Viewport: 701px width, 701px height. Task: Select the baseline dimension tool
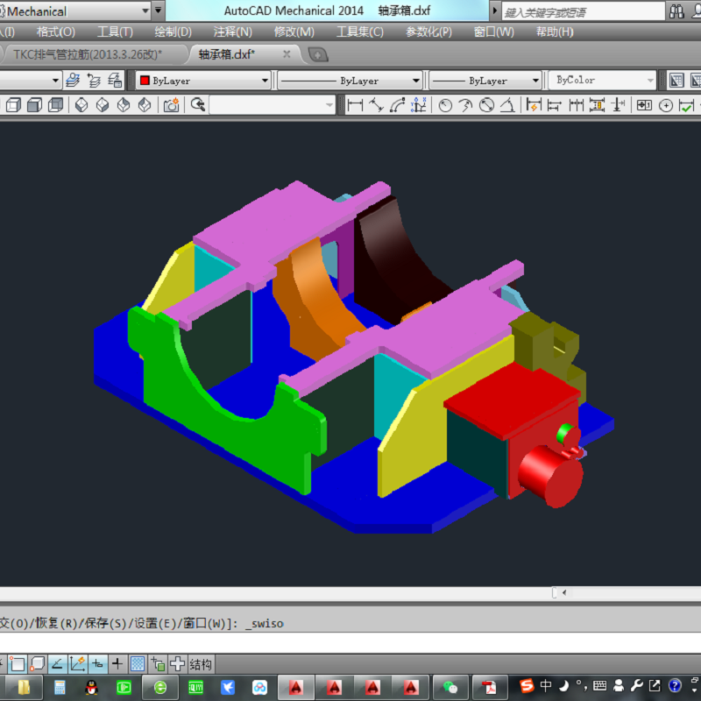pyautogui.click(x=555, y=105)
